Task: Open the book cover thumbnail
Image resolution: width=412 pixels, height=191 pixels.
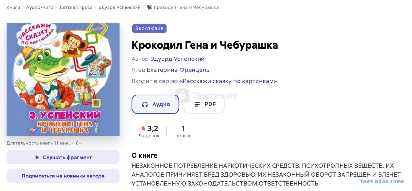Action: [x=63, y=79]
